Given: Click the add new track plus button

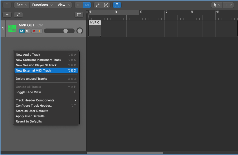Looking at the screenshot, I should click(7, 15).
